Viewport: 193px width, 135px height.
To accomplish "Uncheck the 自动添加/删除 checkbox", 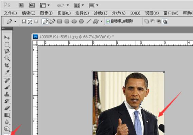I will click(108, 22).
